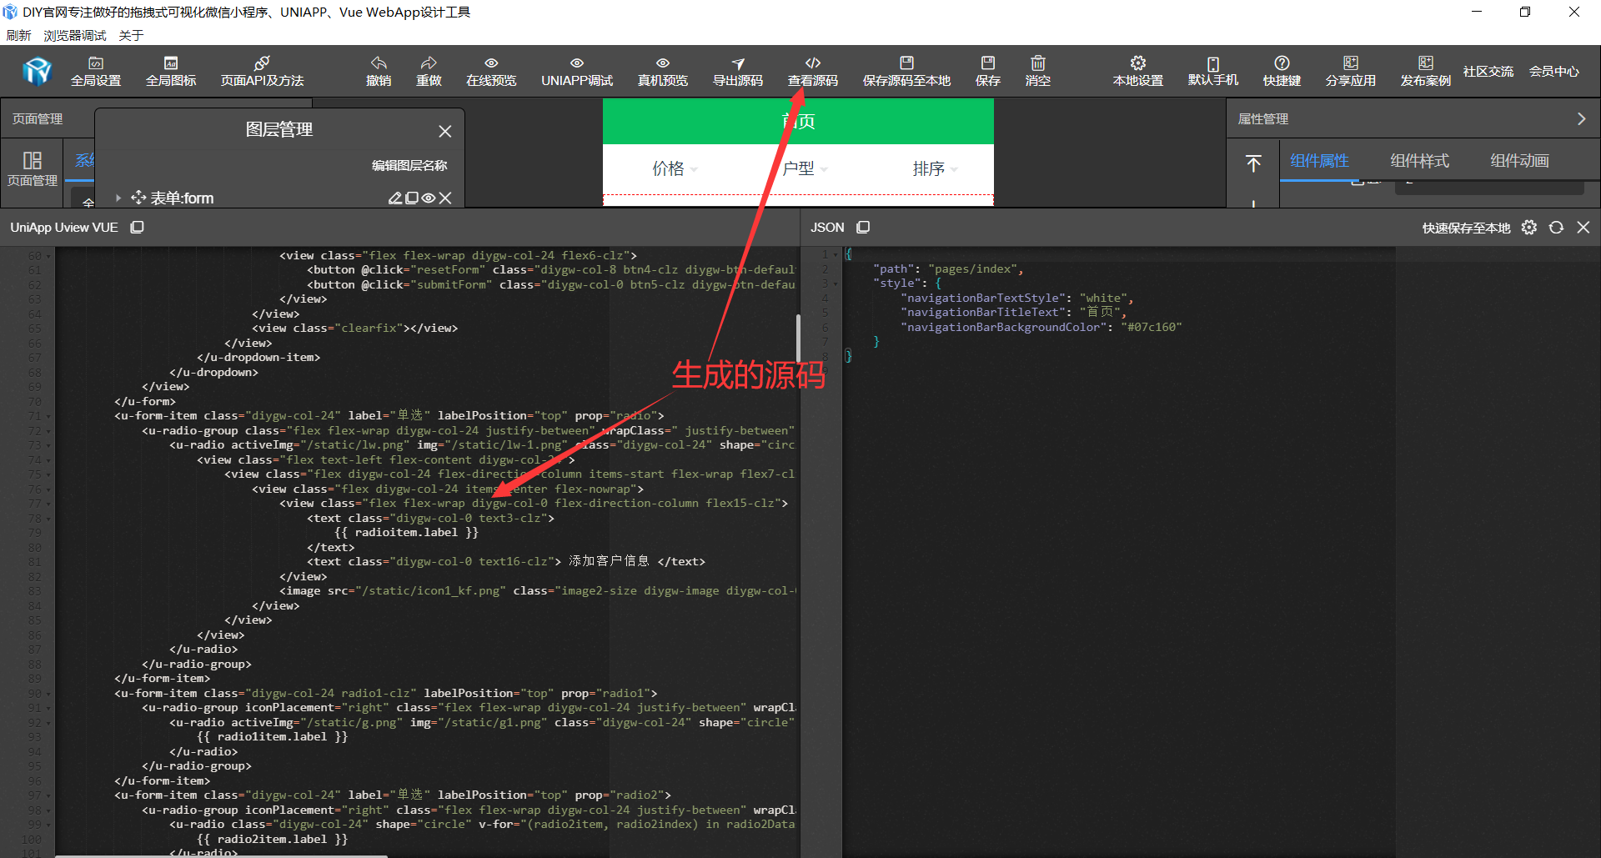Open the 关于 menu
Viewport: 1601px width, 858px height.
pyautogui.click(x=131, y=35)
